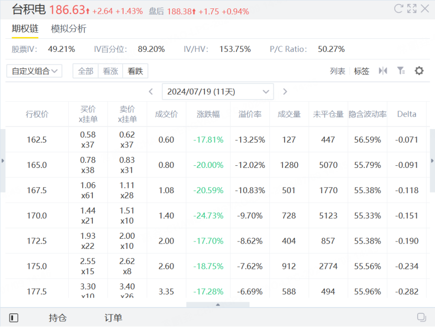Sort by 成交量 column header

click(x=289, y=114)
